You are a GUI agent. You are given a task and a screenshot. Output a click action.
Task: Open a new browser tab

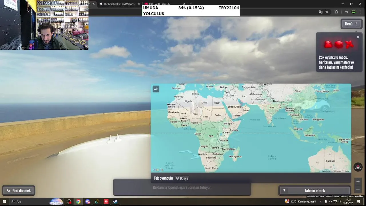pos(191,4)
